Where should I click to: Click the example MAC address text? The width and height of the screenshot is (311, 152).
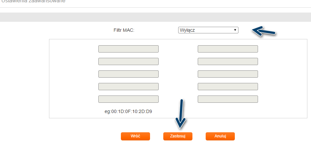point(128,111)
